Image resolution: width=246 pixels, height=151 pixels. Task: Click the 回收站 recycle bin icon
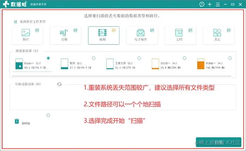pyautogui.click(x=17, y=121)
